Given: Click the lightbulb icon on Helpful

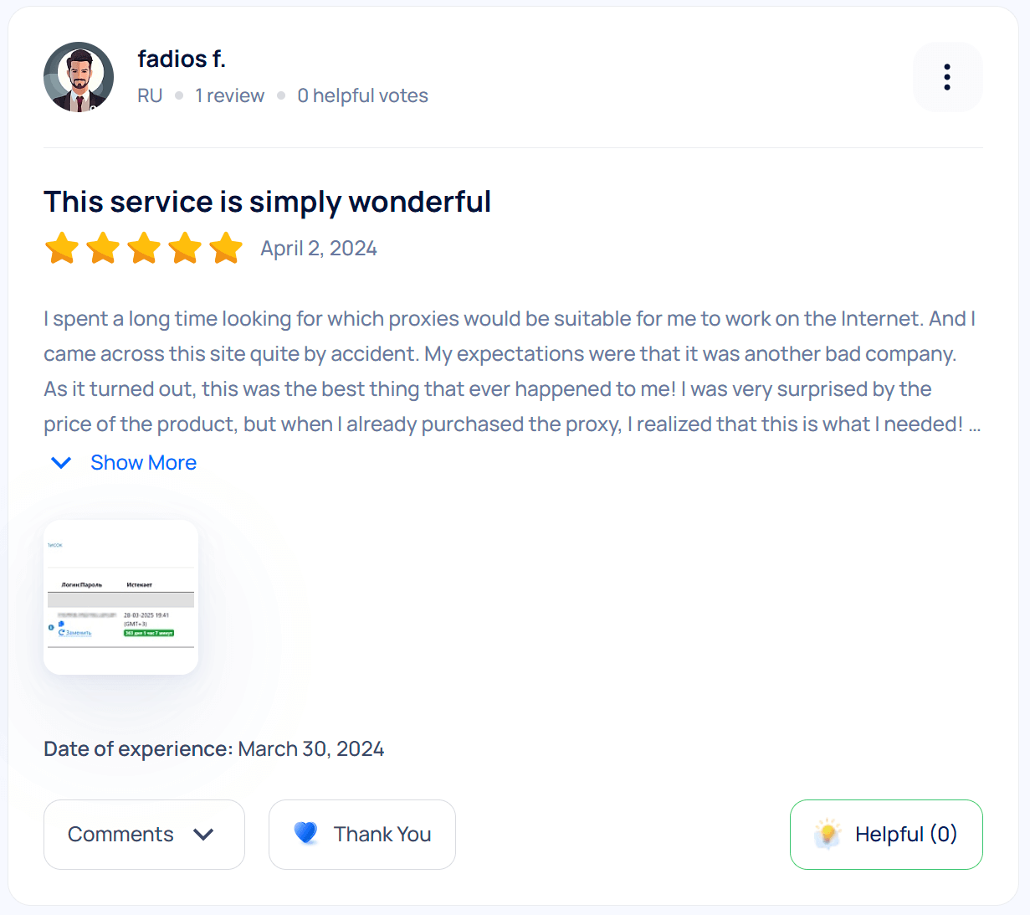Looking at the screenshot, I should (x=827, y=834).
